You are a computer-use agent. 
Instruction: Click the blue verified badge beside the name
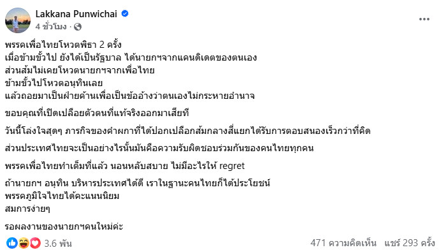click(x=125, y=13)
